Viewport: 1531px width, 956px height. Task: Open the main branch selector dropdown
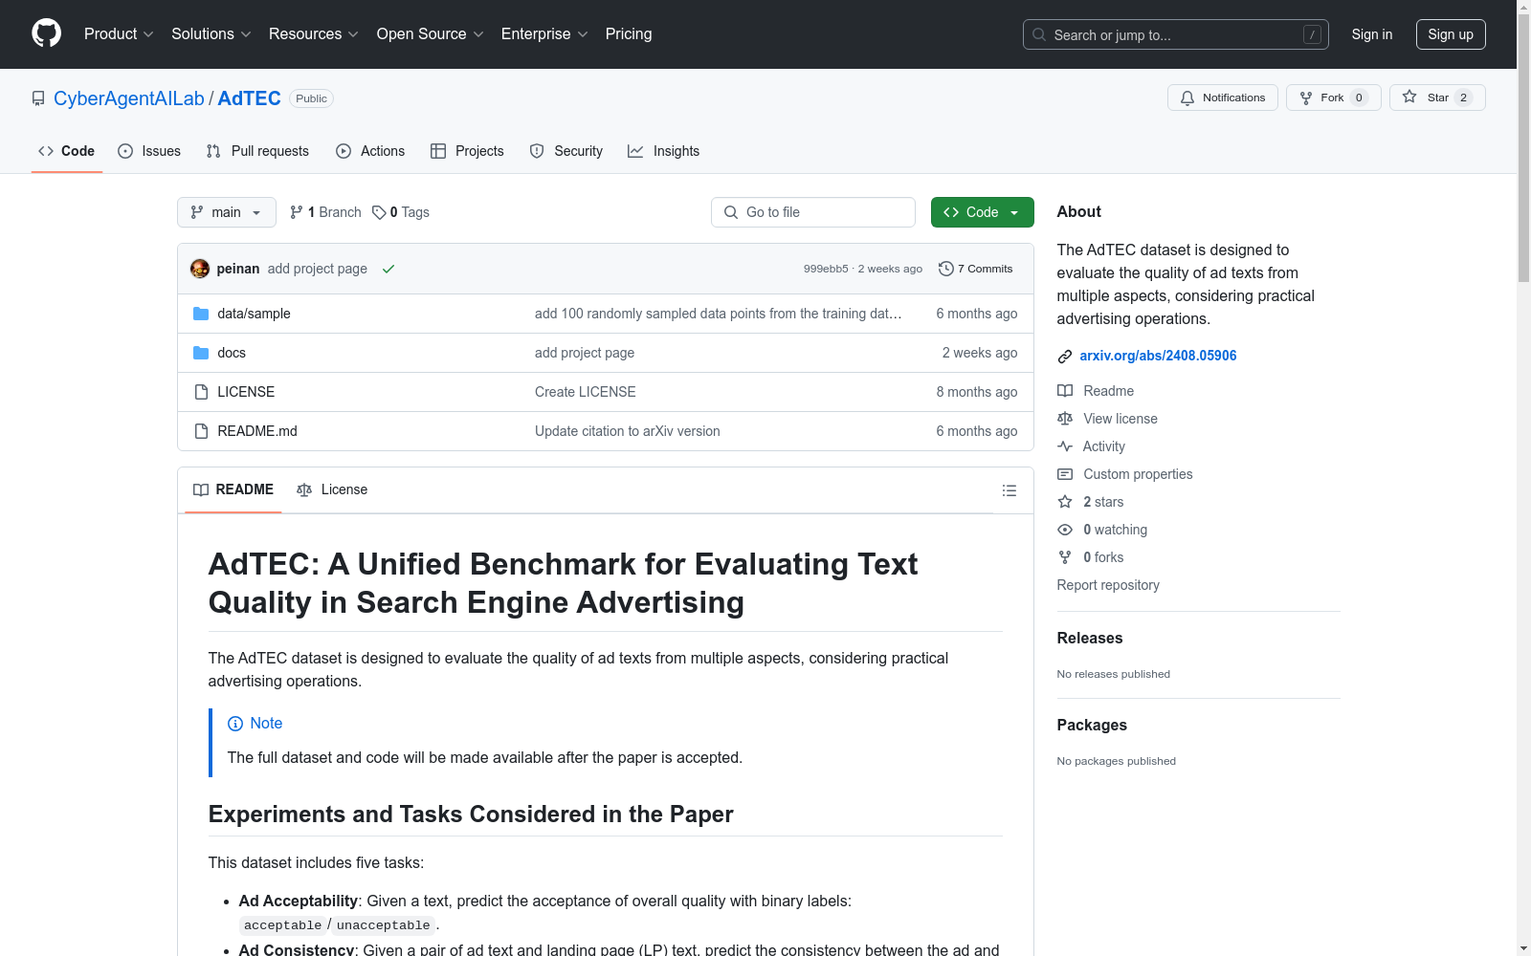227,212
